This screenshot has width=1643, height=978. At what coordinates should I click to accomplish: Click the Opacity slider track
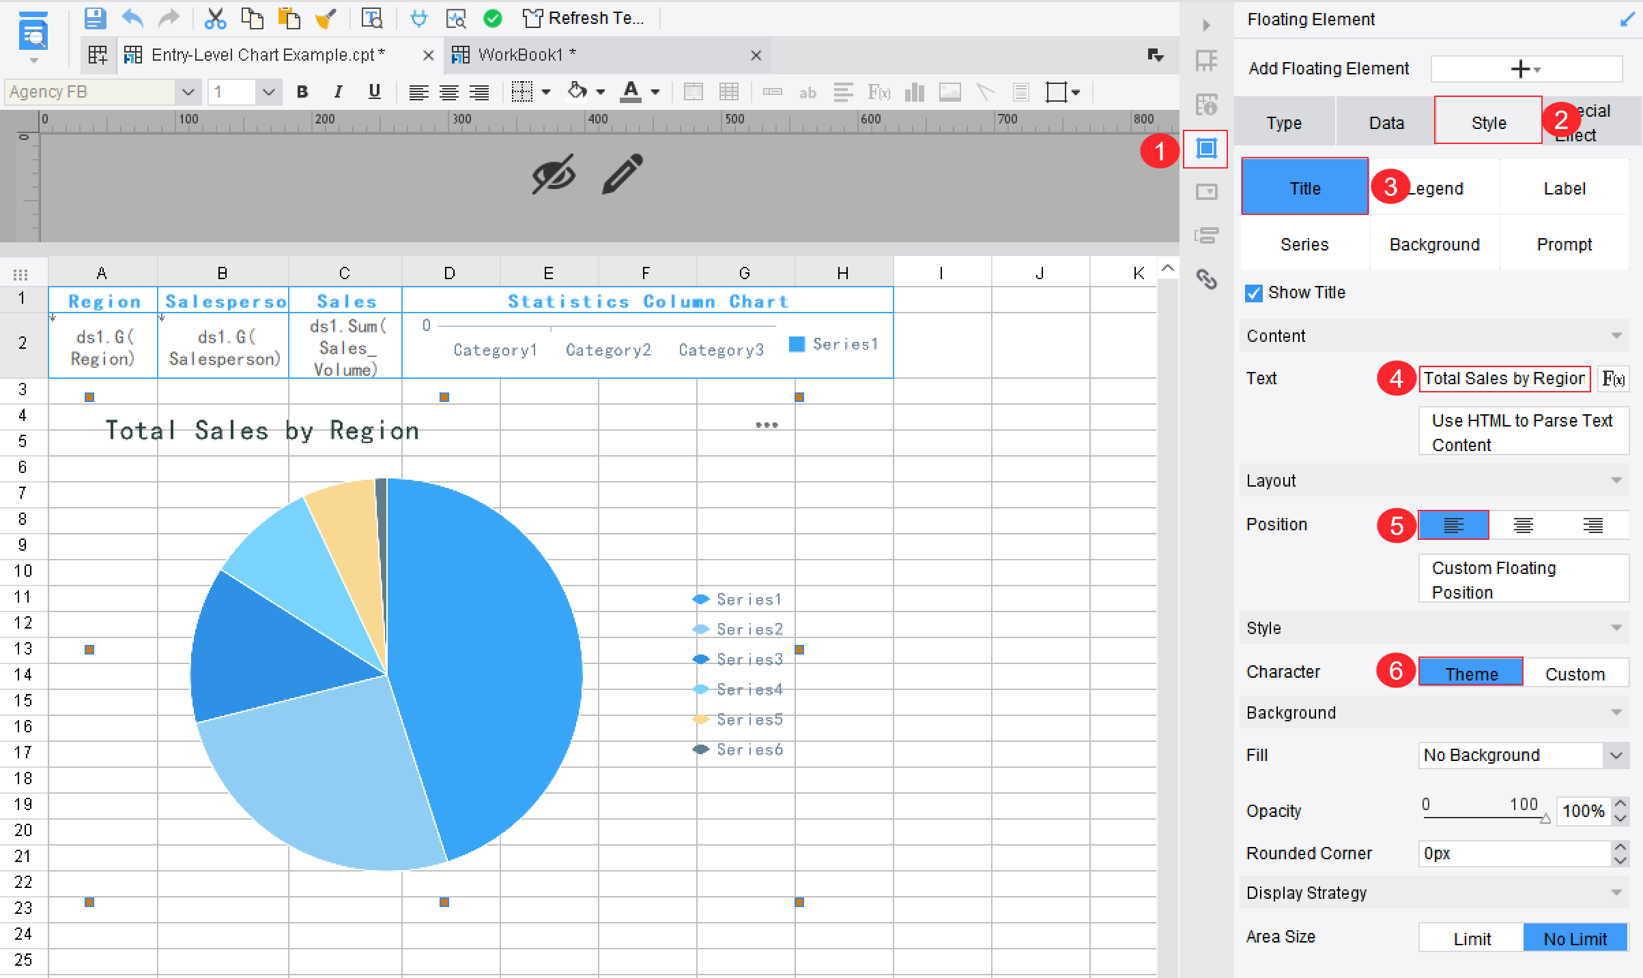[1485, 817]
